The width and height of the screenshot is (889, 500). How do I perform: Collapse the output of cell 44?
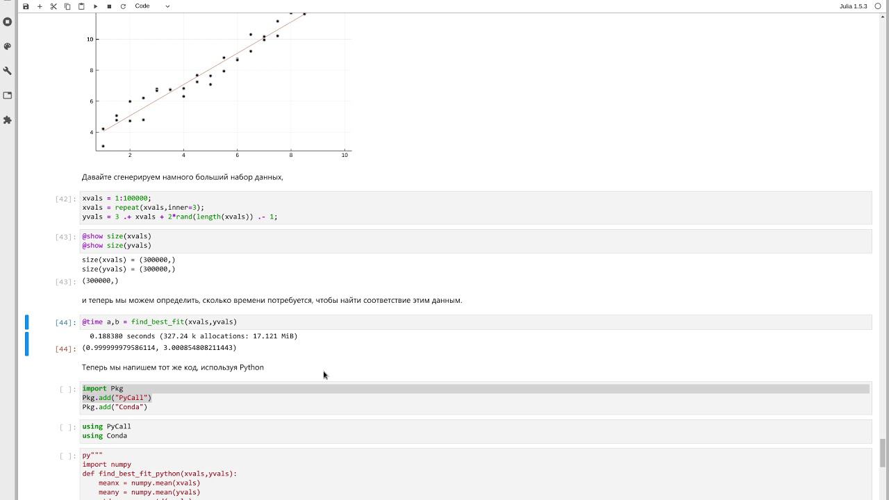click(27, 344)
